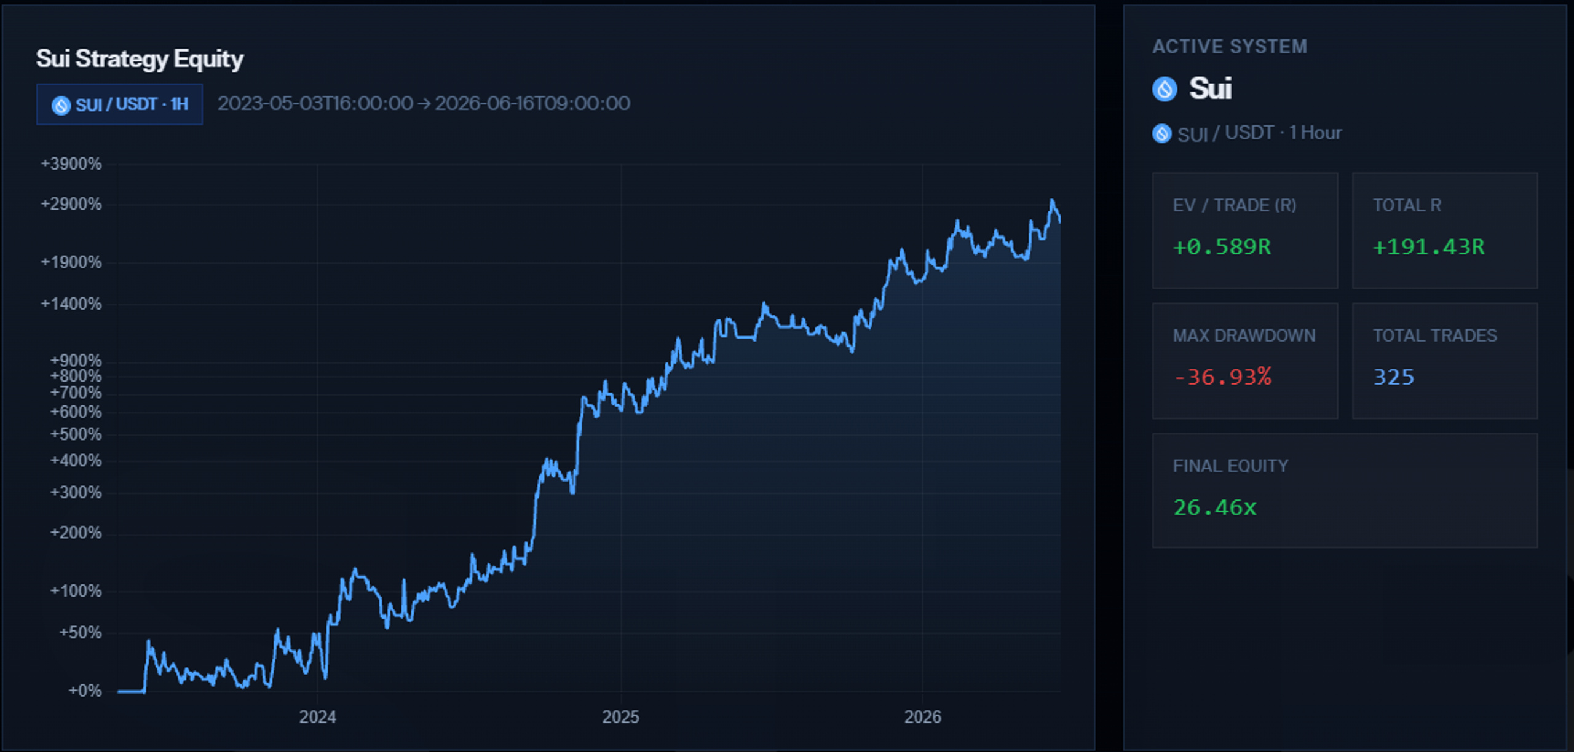
Task: Click the +3900% y-axis label
Action: point(71,164)
